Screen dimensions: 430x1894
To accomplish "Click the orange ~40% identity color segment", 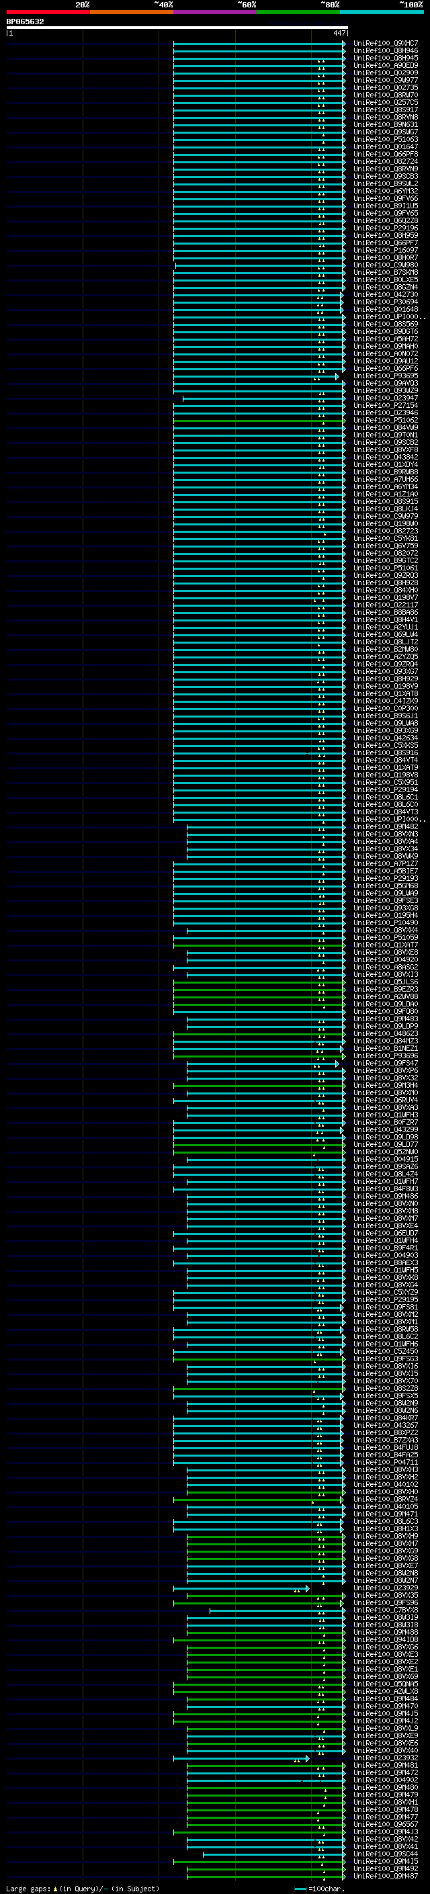I will 132,12.
